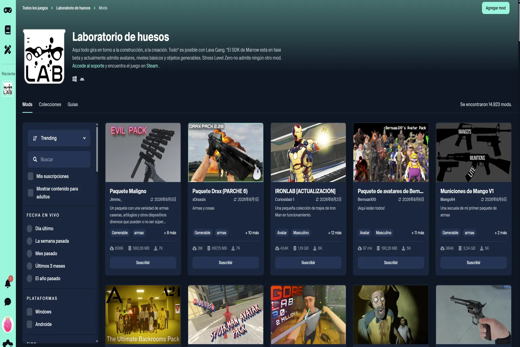Click the Mods breadcrumb text
This screenshot has width=520, height=347.
pos(103,8)
